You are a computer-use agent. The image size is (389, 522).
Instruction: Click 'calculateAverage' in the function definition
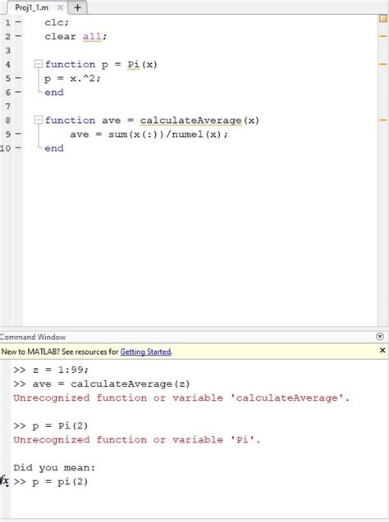click(190, 120)
